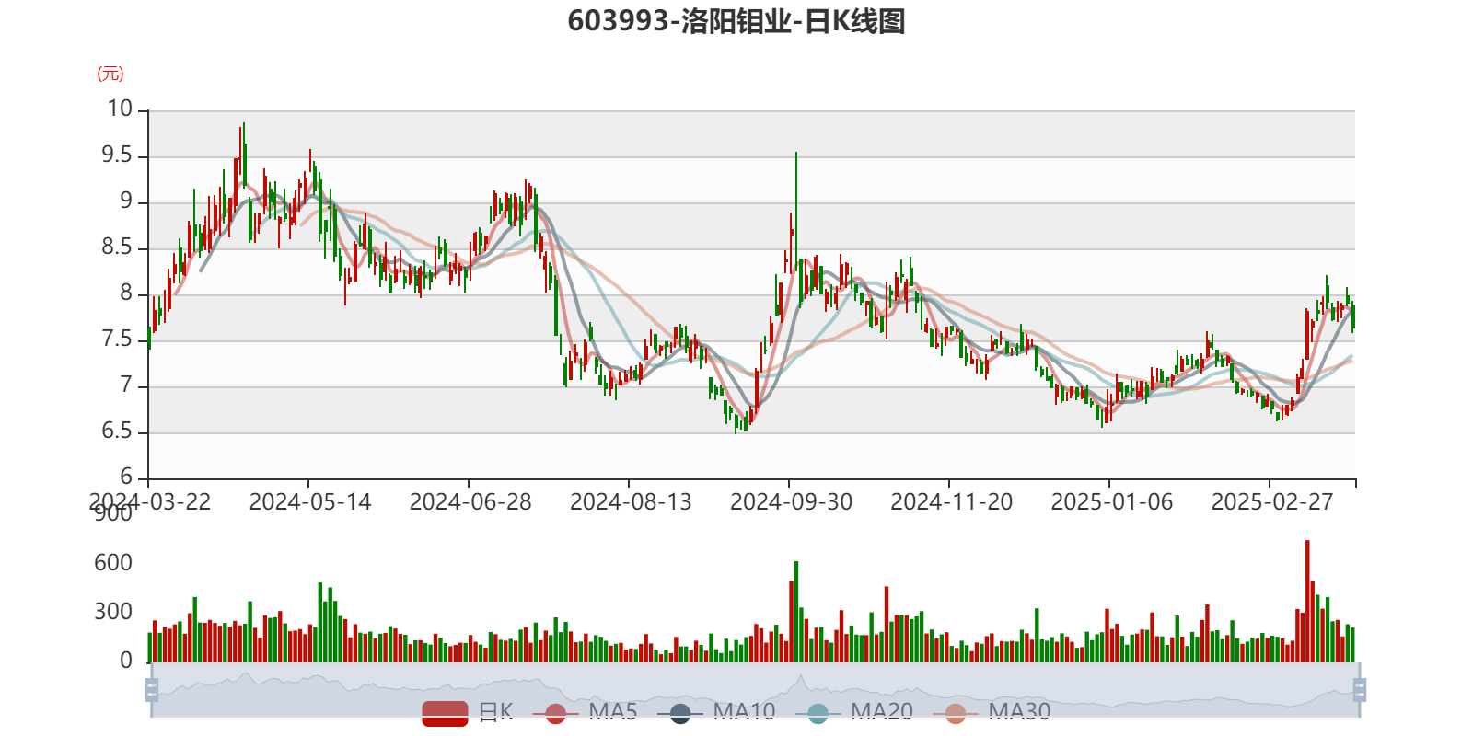Click the MA5 legend marker circle

[x=555, y=713]
